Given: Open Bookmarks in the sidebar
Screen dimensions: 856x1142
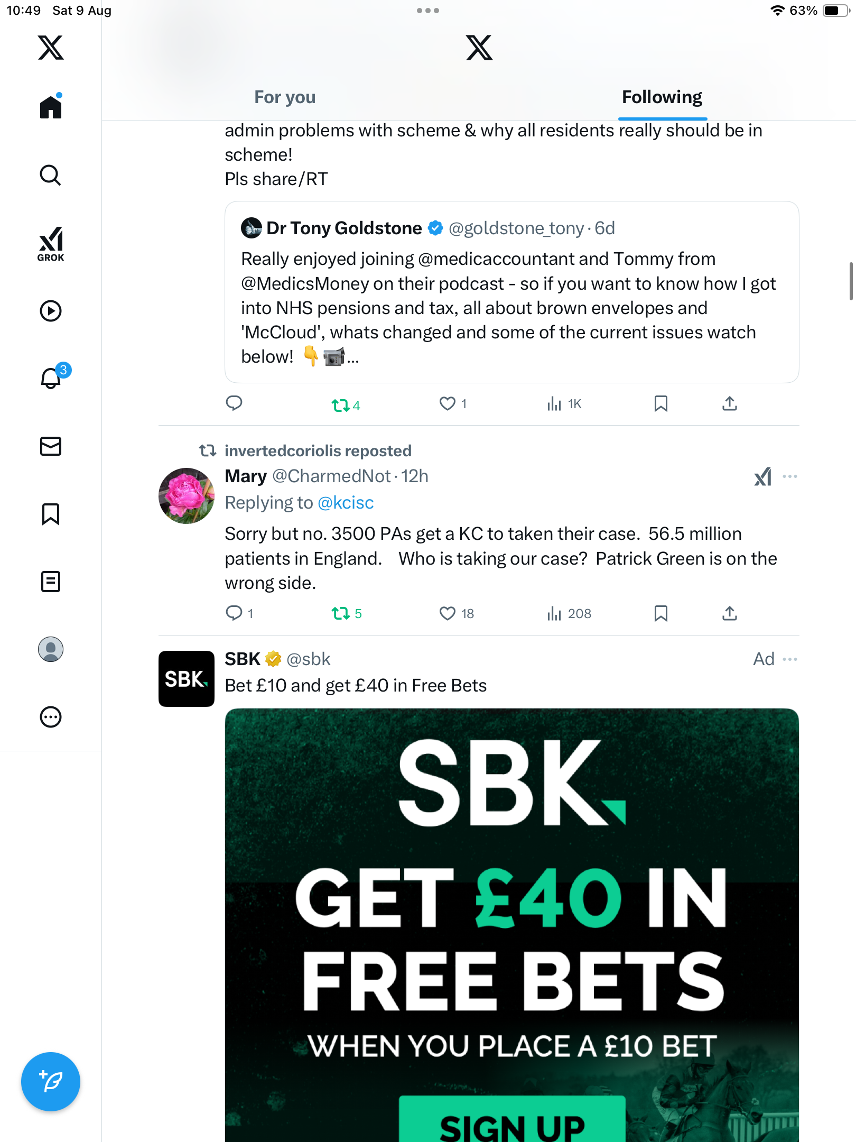Looking at the screenshot, I should (x=51, y=514).
